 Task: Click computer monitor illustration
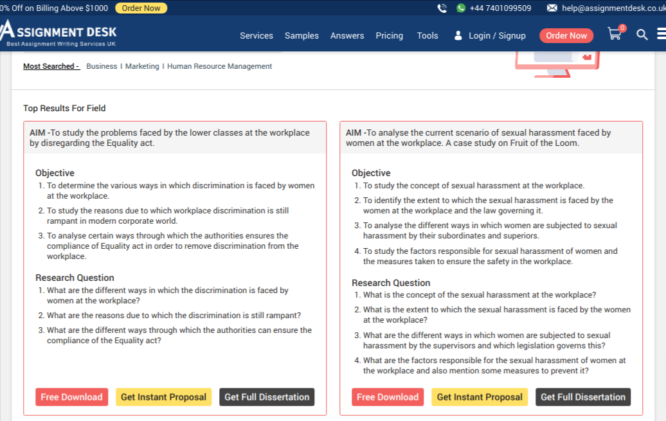click(x=557, y=64)
